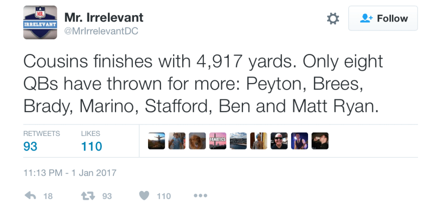Screen dimensions: 424x205
Task: Click liker avatar of man in sunglasses
Action: 279,141
